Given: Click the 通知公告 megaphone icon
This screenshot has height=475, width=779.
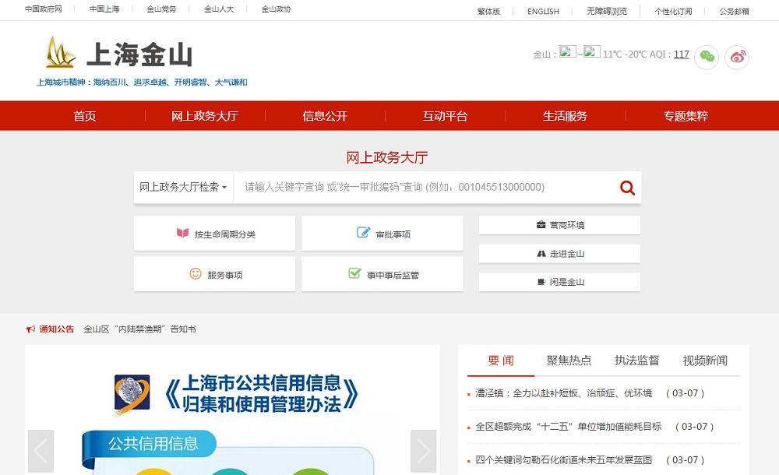Looking at the screenshot, I should tap(31, 329).
